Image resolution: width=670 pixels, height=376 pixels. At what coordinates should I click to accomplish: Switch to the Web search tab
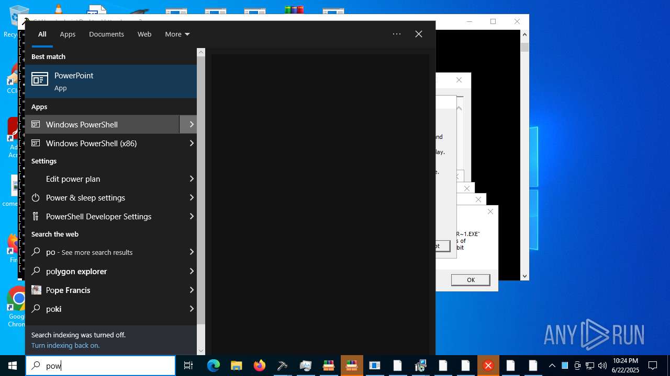click(x=144, y=34)
